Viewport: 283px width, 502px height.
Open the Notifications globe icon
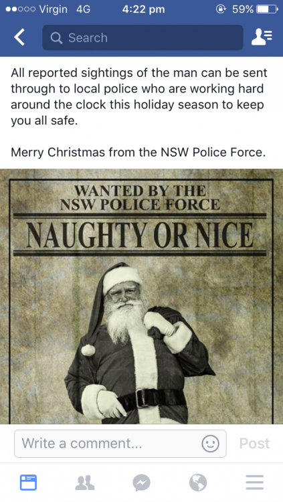[x=198, y=483]
